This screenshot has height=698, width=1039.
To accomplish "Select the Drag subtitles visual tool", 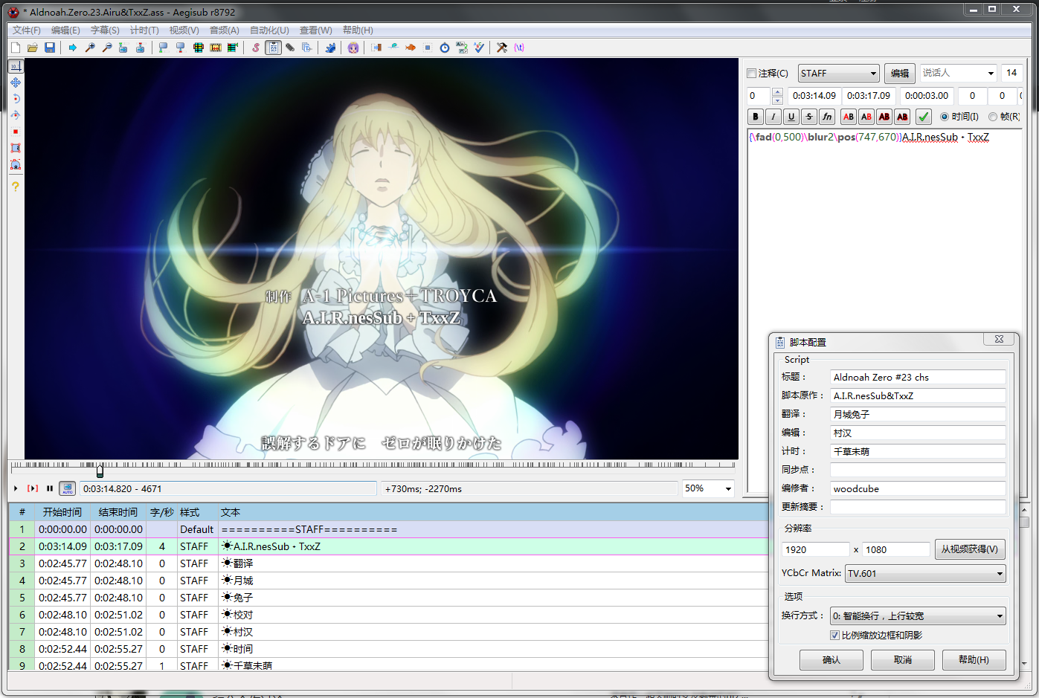I will coord(16,83).
